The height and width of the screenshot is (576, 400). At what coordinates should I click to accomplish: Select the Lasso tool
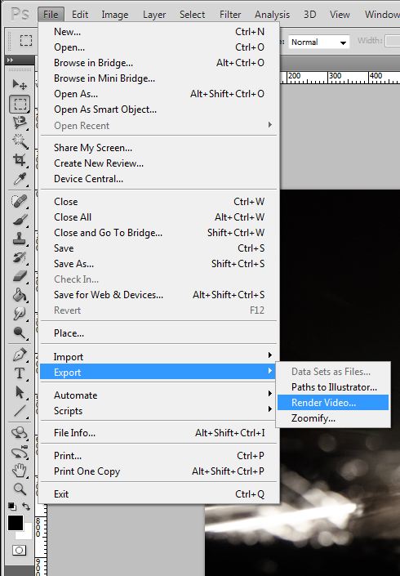(x=20, y=123)
